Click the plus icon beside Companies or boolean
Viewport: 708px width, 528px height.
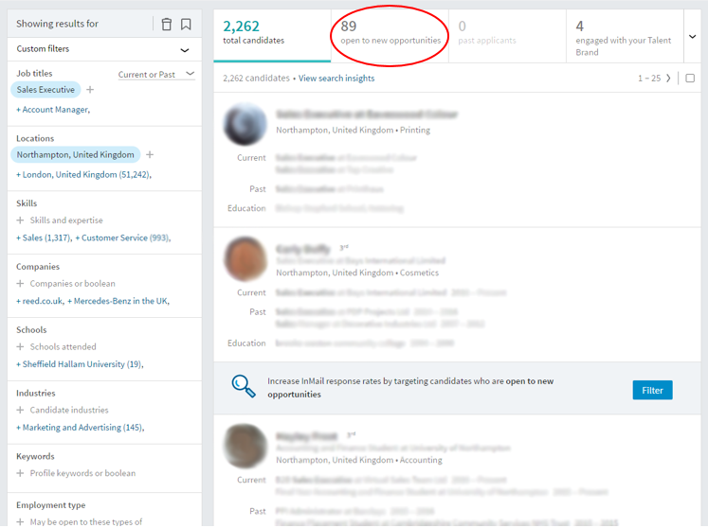20,284
